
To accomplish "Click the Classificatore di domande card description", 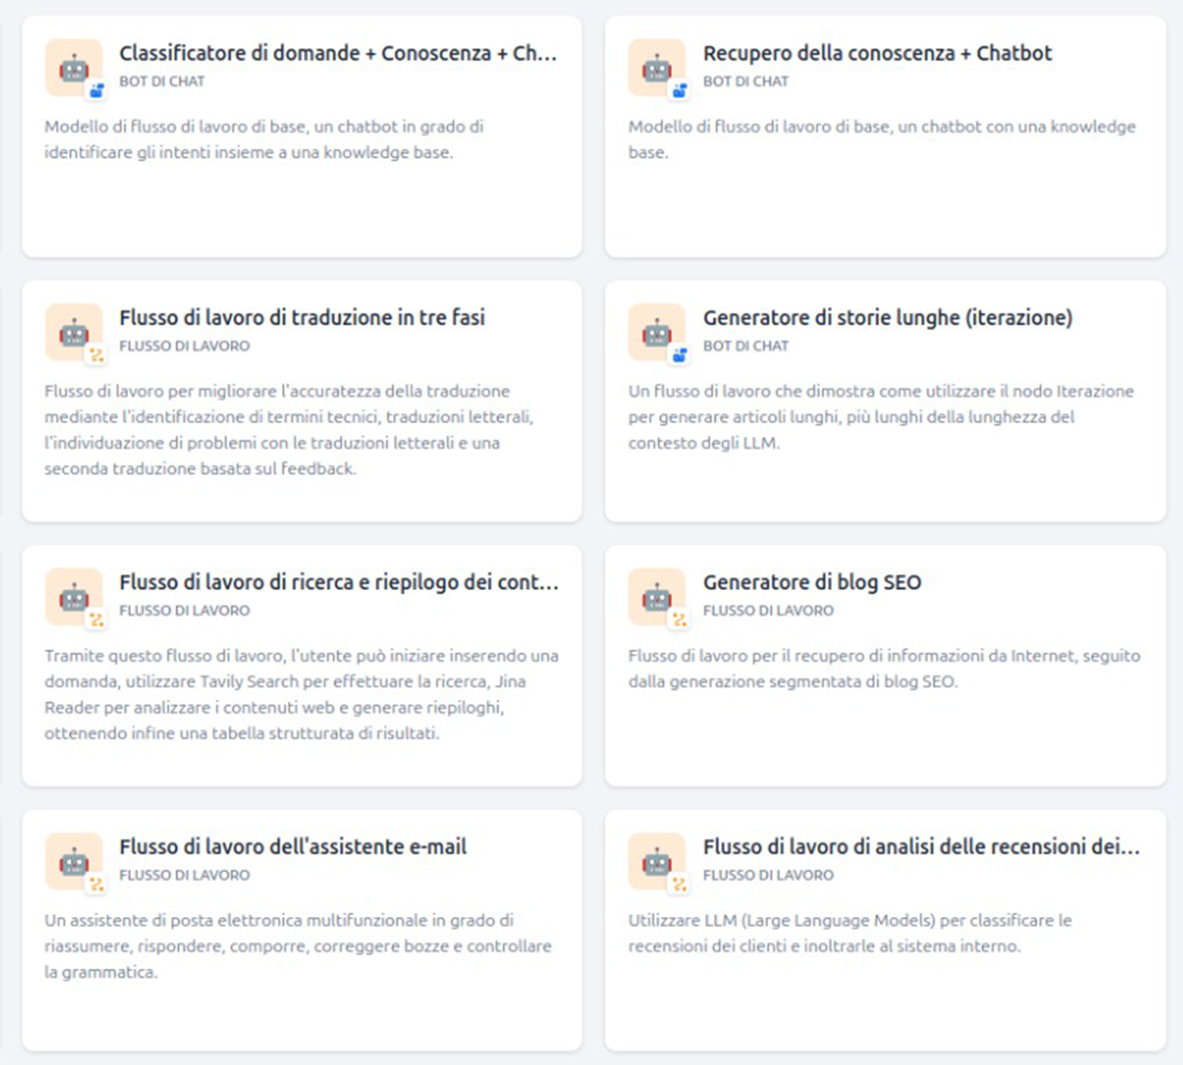I will (x=263, y=140).
